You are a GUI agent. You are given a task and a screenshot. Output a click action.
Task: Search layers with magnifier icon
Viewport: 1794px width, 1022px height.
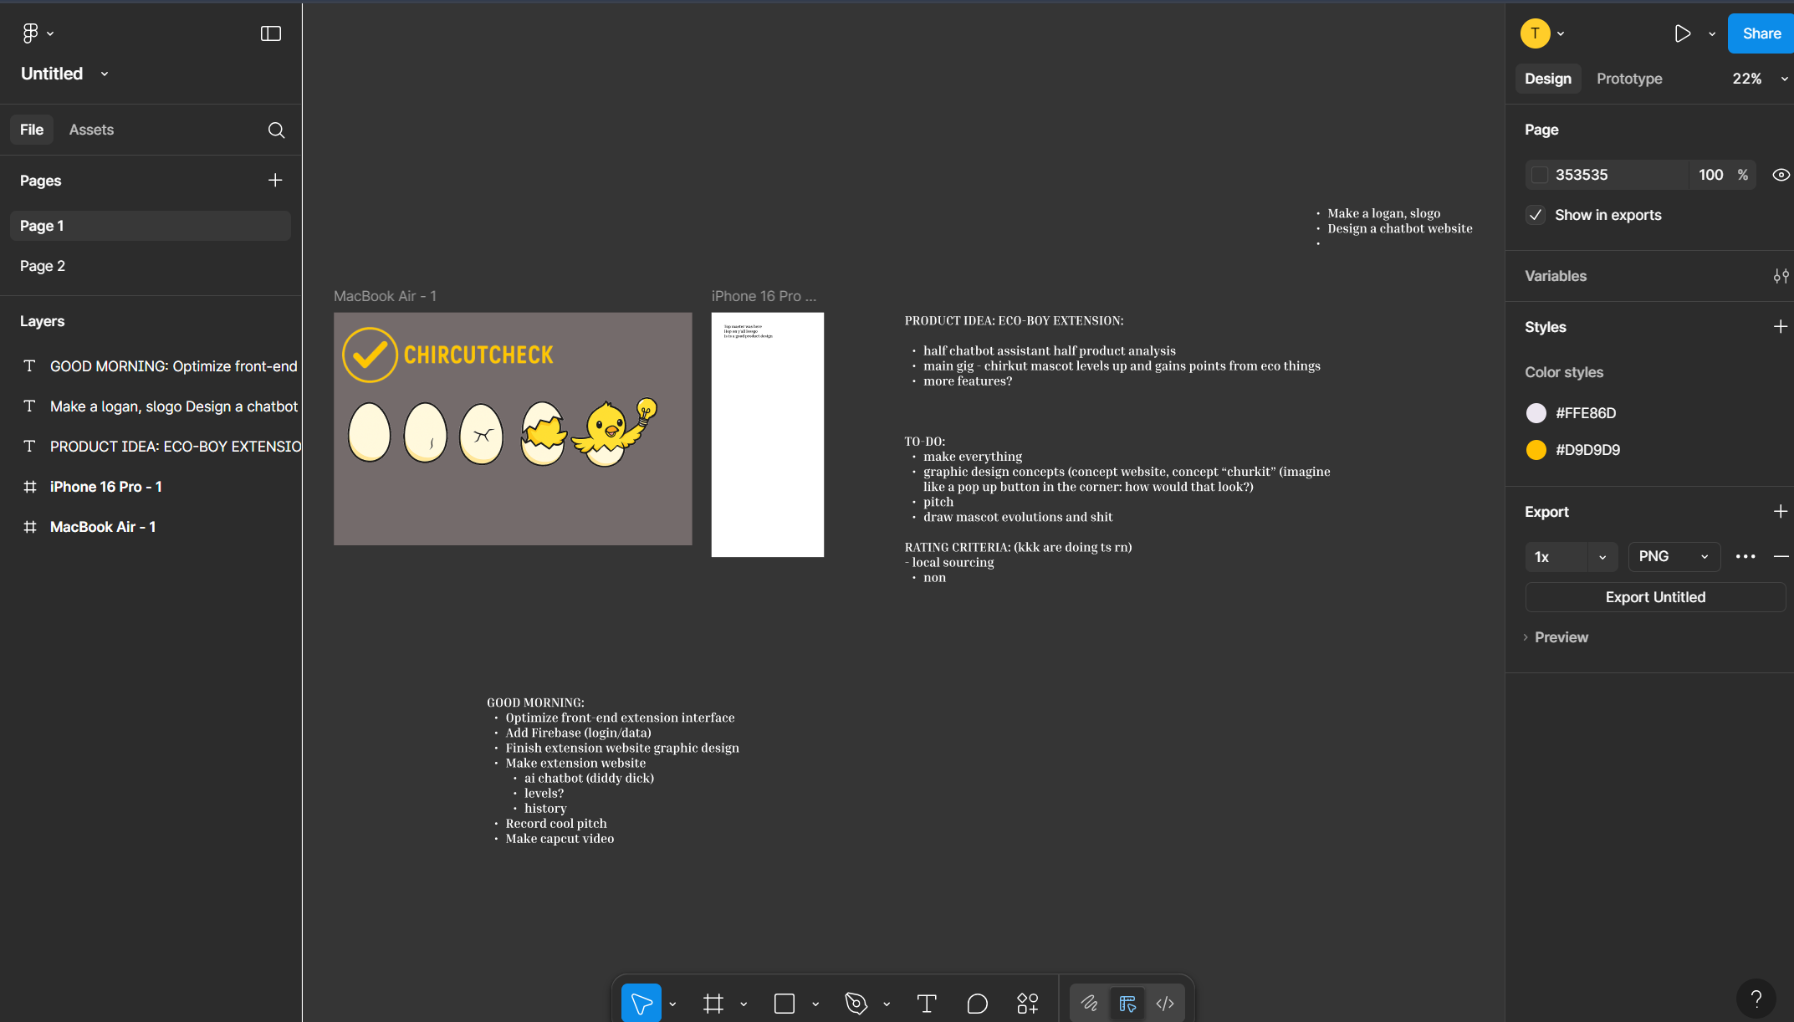(x=276, y=130)
